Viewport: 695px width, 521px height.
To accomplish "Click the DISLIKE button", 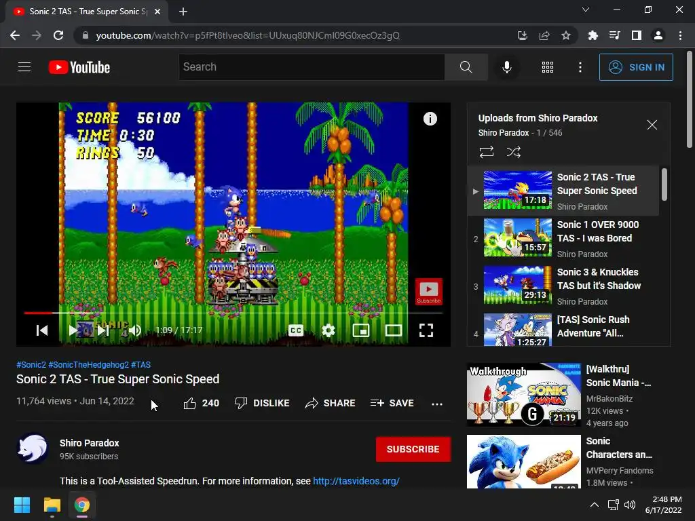I will (262, 403).
